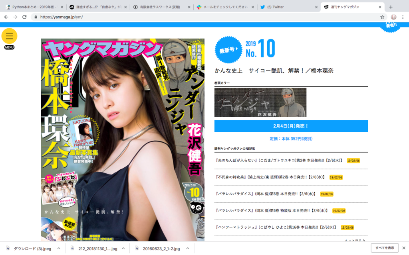The width and height of the screenshot is (409, 255).
Task: Open news 『ハンツー×トラッシュ』第16巻
Action: 276,227
